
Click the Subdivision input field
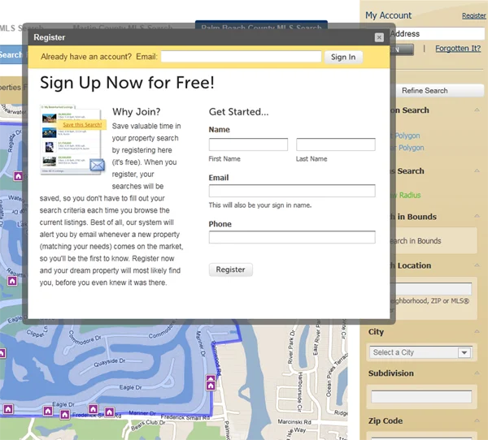click(x=420, y=397)
